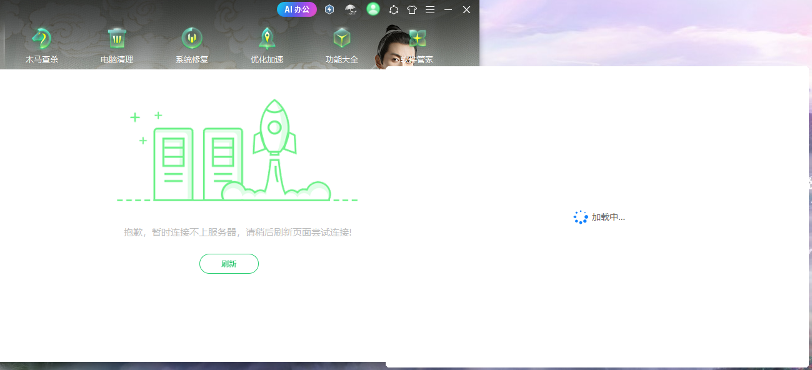Click the AI 办公 button

297,9
